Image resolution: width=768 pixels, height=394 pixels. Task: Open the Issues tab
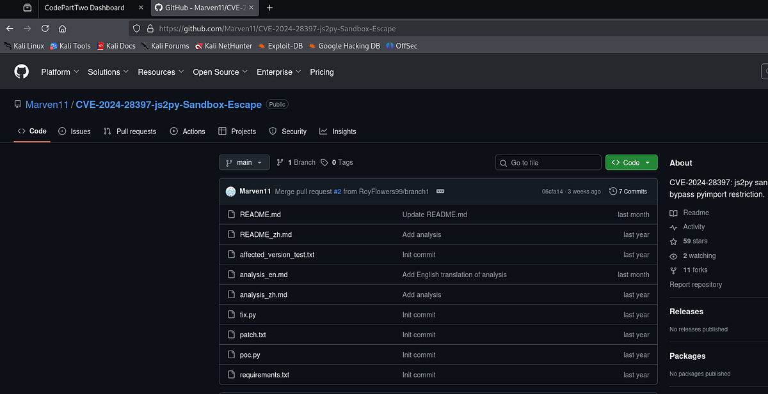[74, 131]
